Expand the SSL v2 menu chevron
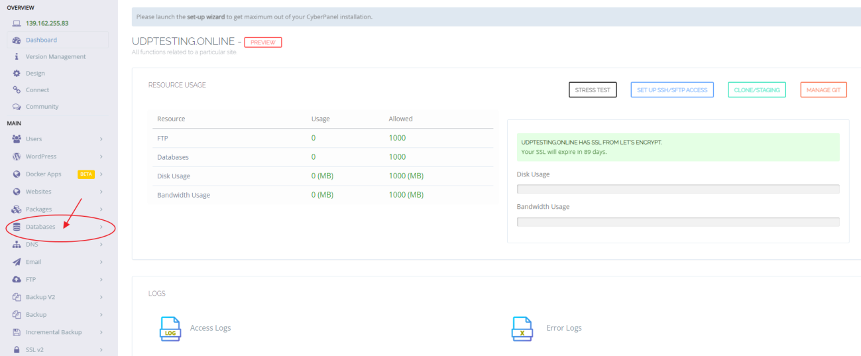 (x=101, y=349)
